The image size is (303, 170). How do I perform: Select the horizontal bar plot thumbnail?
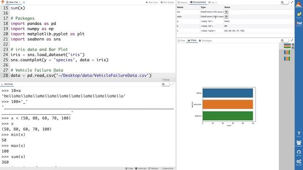pyautogui.click(x=287, y=46)
